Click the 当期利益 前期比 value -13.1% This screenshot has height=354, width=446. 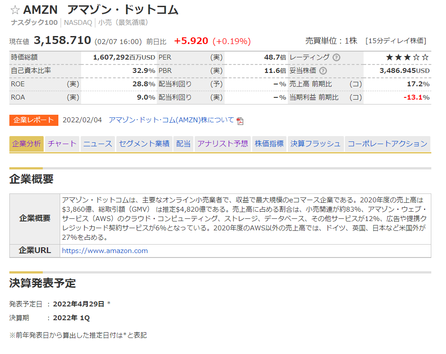tap(417, 98)
